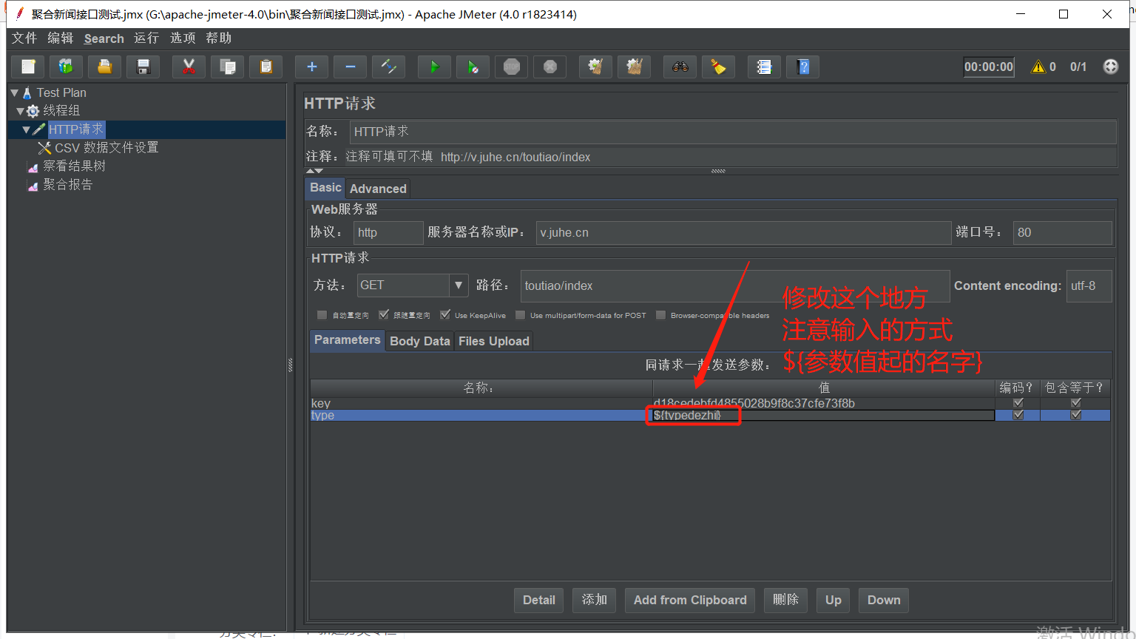Toggle enable/disable element toolbar icon
The image size is (1136, 639).
(389, 67)
